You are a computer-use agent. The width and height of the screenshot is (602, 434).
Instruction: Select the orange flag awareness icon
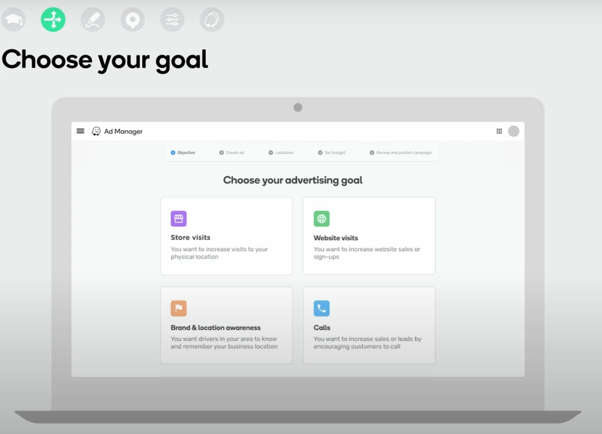click(179, 308)
